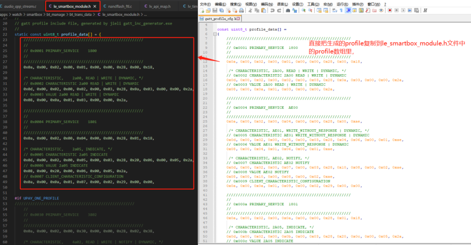Click the Save Recorded Macro icon
Screen dimensions: 471x245
click(416, 11)
